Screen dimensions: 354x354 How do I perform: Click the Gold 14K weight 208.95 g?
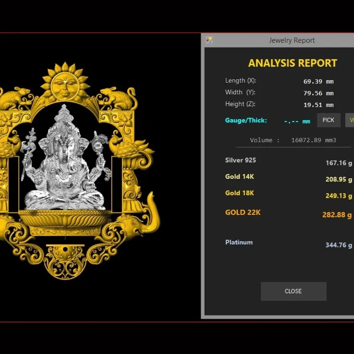[339, 180]
